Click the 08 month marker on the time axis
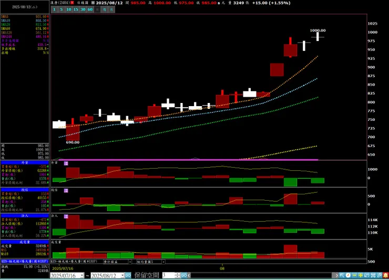This screenshot has width=389, height=280. point(222,268)
